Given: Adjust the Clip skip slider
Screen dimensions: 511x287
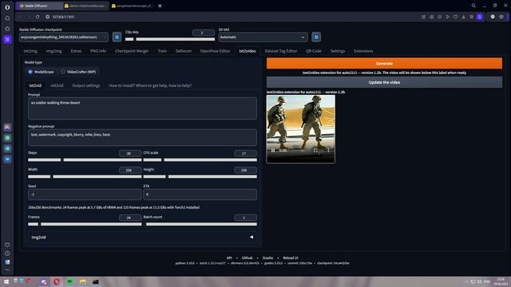Looking at the screenshot, I should 170,39.
